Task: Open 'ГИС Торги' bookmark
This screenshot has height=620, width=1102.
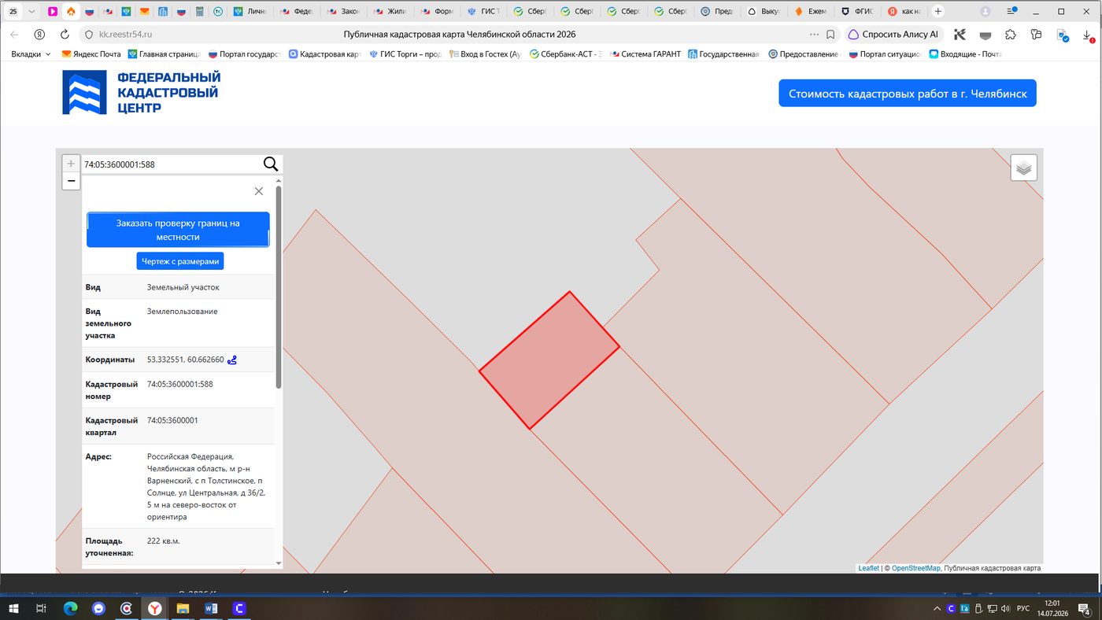Action: pyautogui.click(x=405, y=54)
